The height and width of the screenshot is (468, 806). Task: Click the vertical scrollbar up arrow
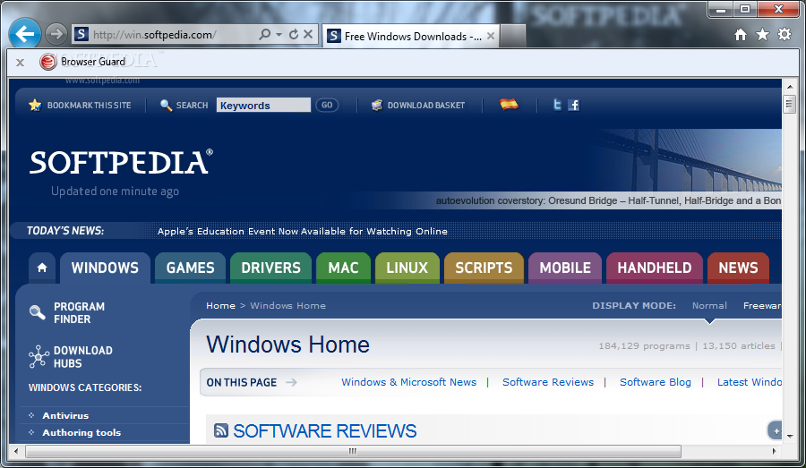point(790,86)
